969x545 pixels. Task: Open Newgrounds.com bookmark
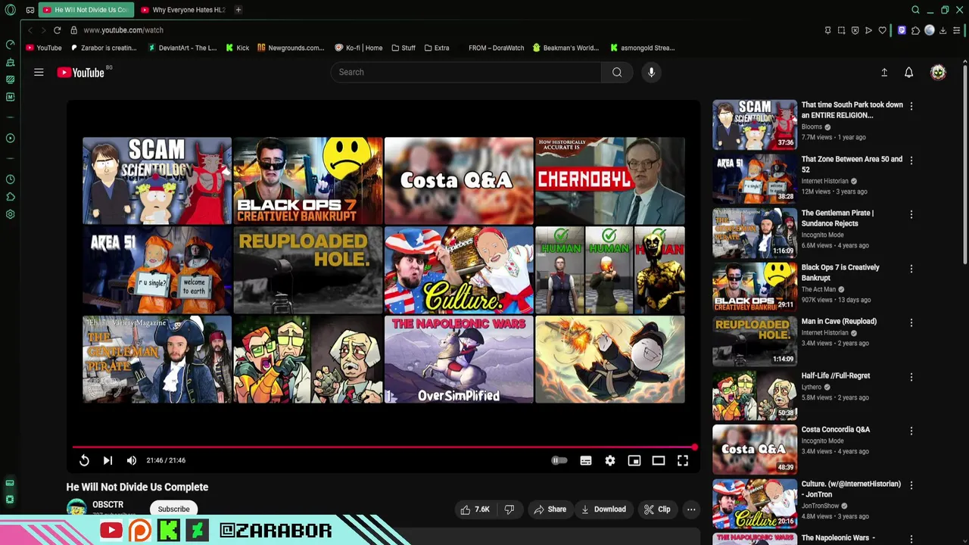[x=291, y=48]
